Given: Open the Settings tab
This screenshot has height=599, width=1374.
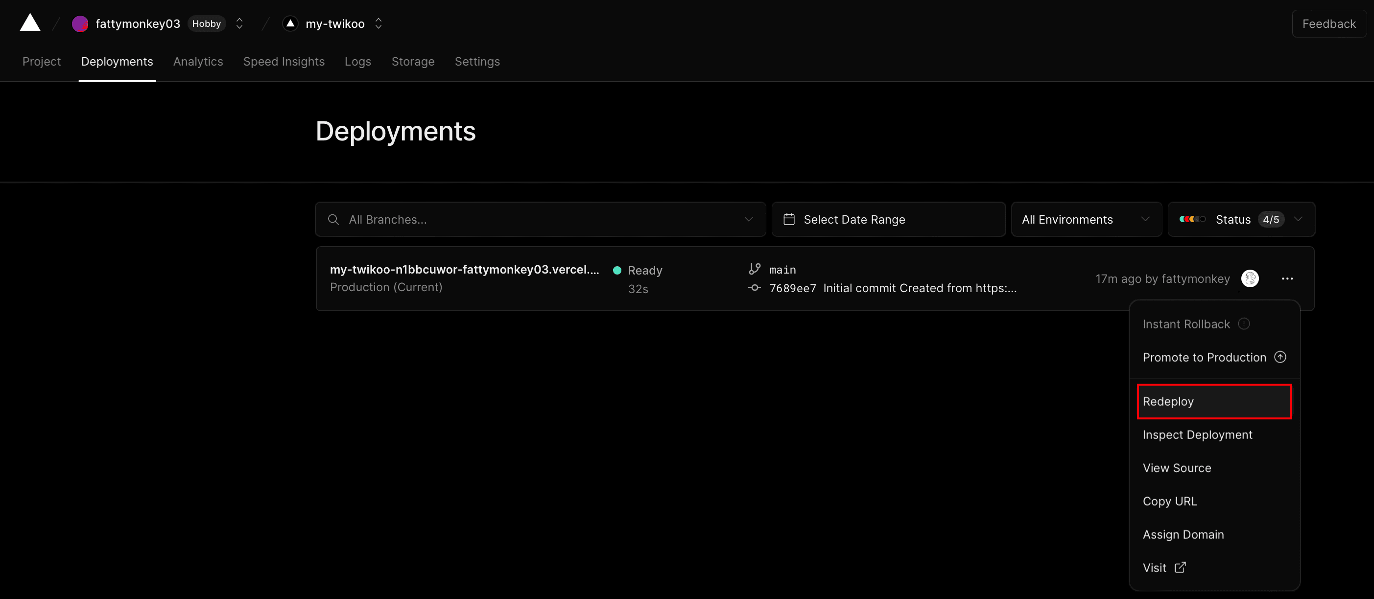Looking at the screenshot, I should [477, 61].
